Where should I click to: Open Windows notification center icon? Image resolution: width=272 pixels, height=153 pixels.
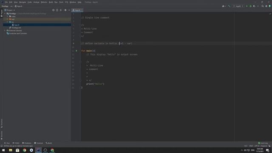click(267, 150)
